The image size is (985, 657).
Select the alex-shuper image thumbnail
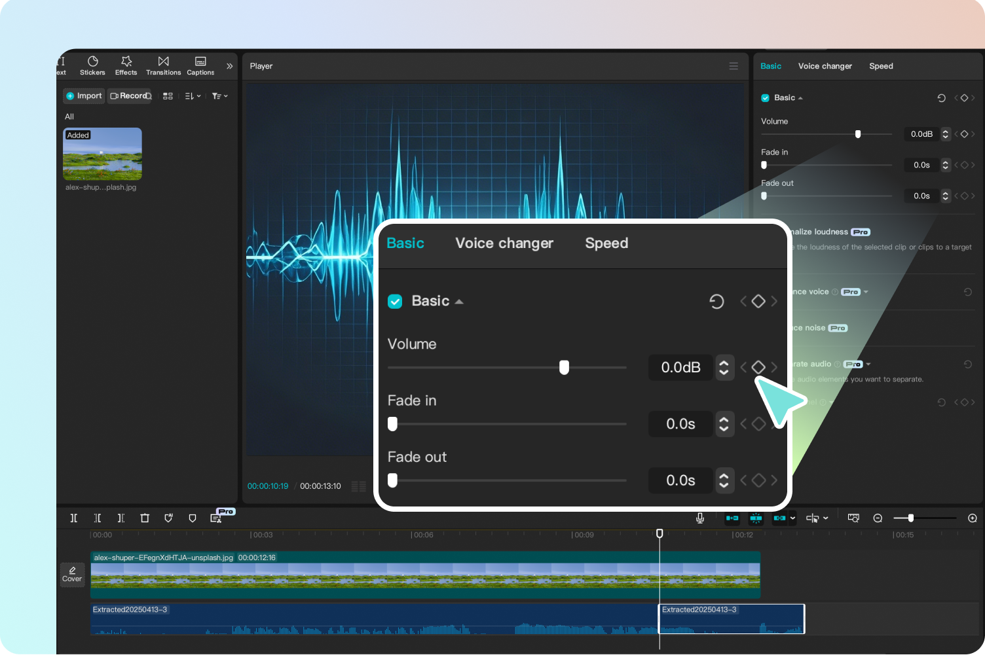pyautogui.click(x=102, y=153)
